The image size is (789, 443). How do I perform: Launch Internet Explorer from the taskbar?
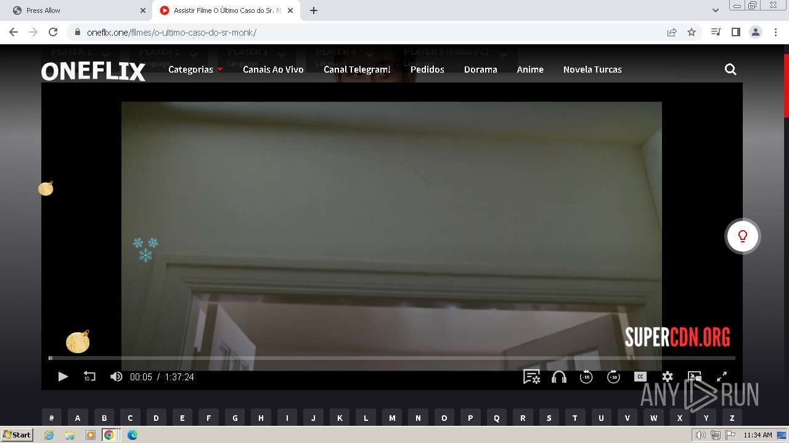pos(49,435)
